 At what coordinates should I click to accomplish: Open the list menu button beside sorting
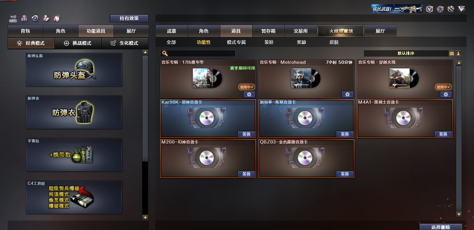click(452, 53)
